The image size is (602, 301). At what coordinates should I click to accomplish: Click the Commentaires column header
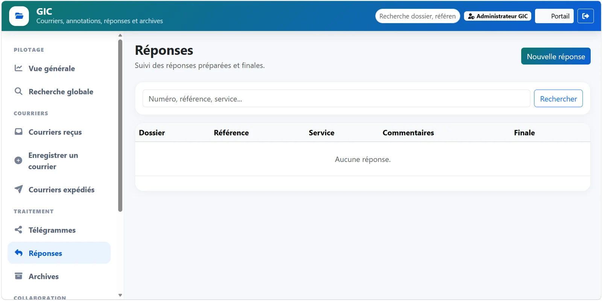408,132
